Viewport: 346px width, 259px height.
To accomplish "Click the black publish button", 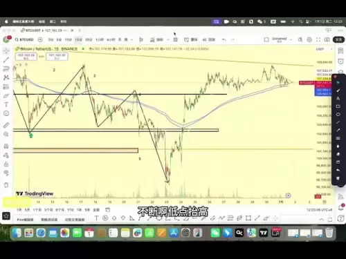I will pos(338,39).
